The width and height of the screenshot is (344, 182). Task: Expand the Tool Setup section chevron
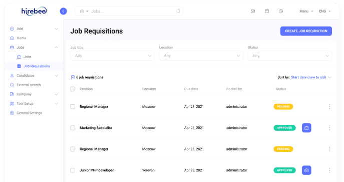coord(57,104)
